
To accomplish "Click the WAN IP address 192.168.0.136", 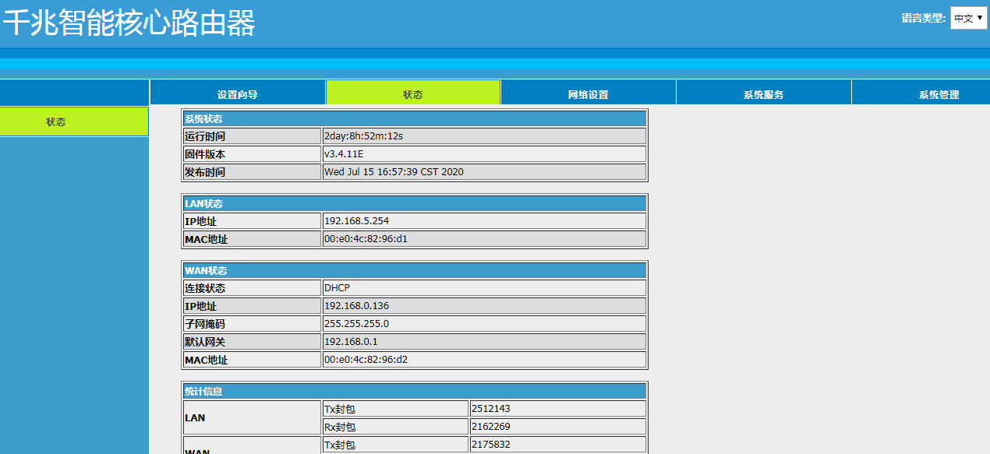I will point(356,306).
